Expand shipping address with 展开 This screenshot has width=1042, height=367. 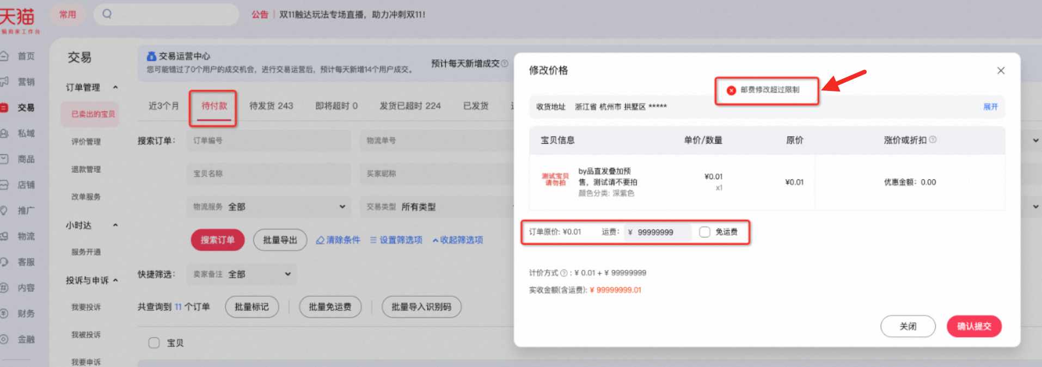990,107
